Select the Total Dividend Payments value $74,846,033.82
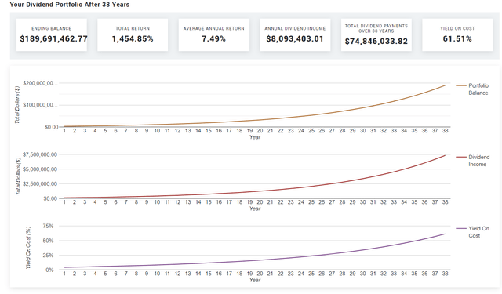This screenshot has height=294, width=502. 376,42
